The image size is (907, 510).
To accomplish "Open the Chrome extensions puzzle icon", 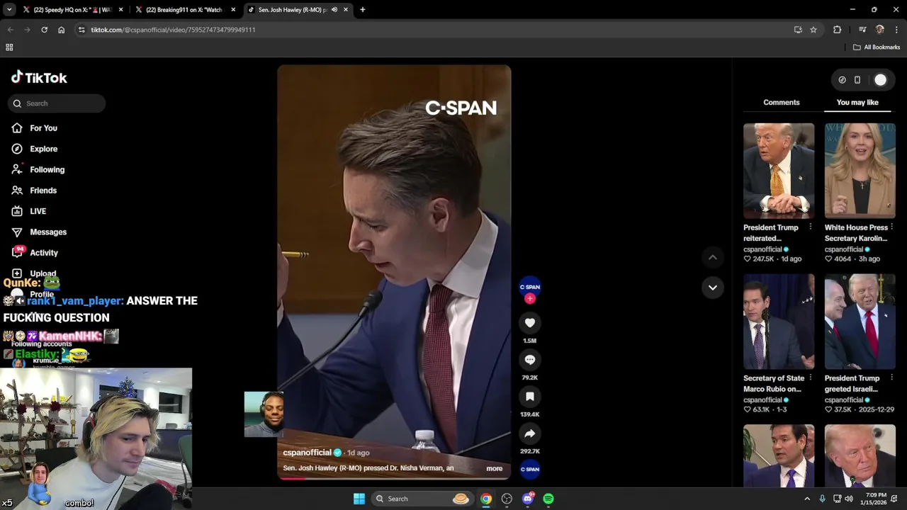I will [x=837, y=30].
